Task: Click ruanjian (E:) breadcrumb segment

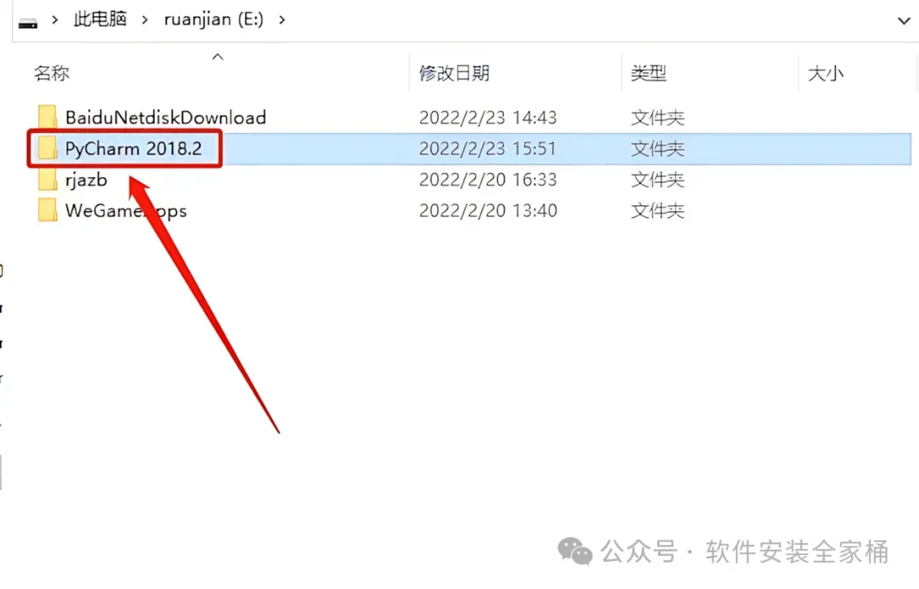Action: click(214, 20)
